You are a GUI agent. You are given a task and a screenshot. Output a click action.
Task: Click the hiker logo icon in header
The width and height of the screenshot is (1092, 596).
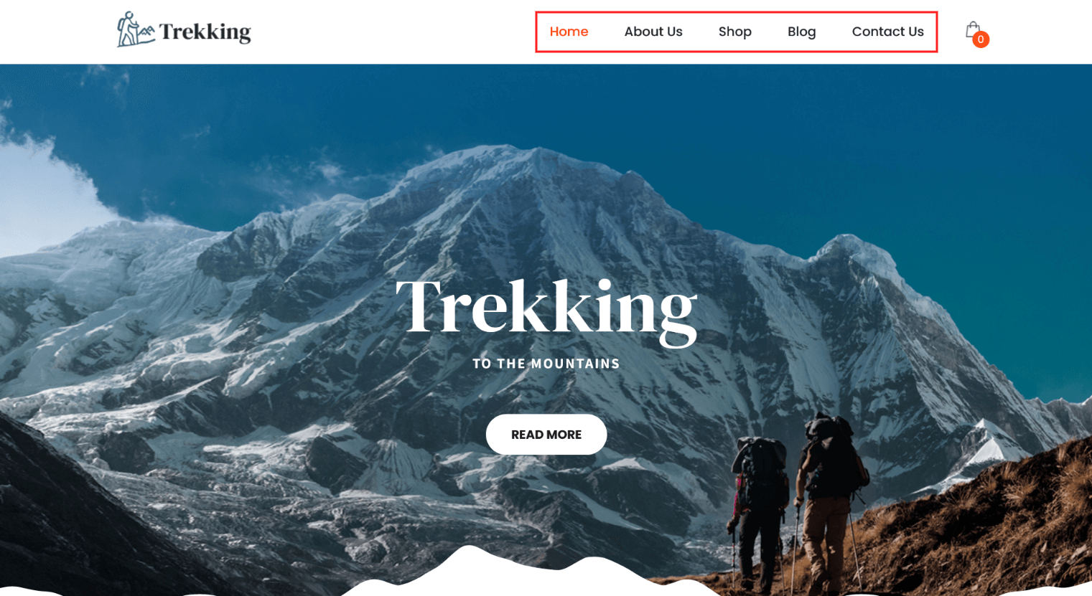(136, 29)
